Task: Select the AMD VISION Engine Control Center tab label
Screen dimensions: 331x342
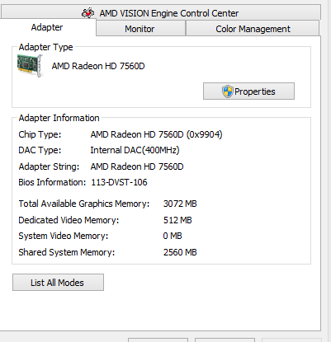Action: click(x=169, y=13)
